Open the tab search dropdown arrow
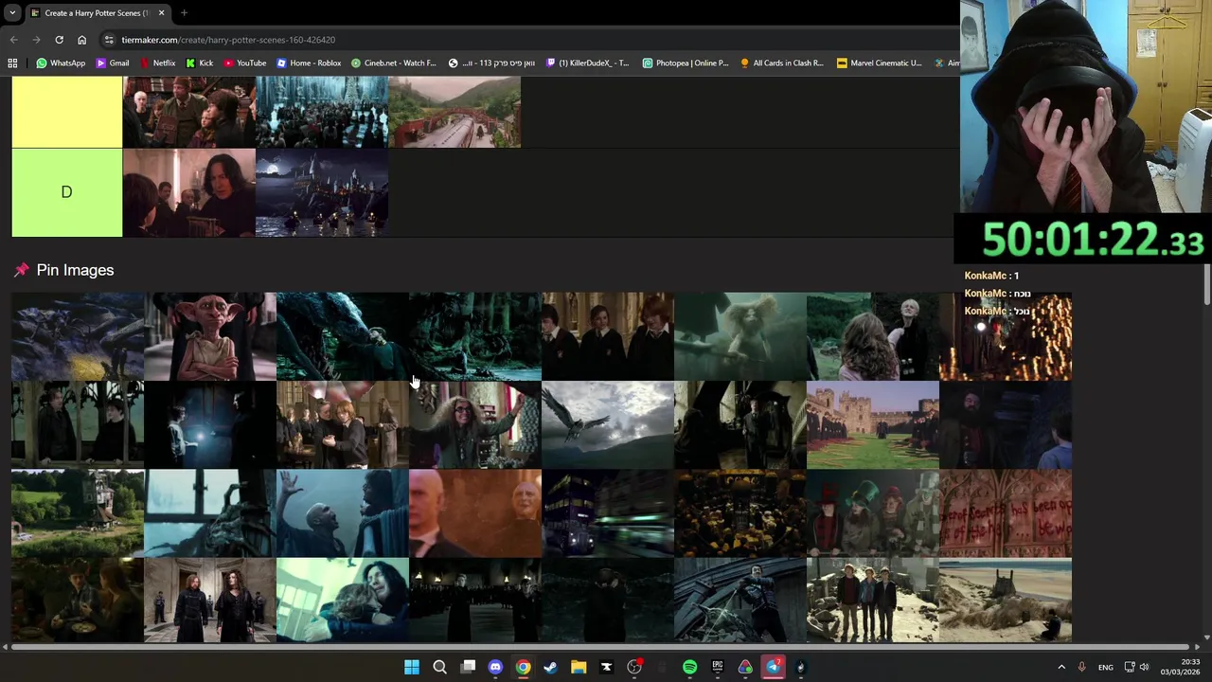 click(12, 13)
